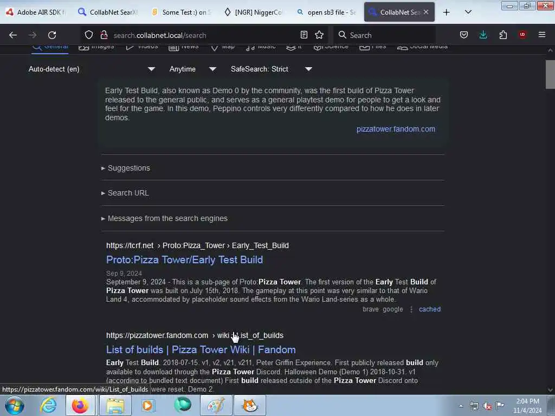Click the muted volume tray icon
This screenshot has height=416, width=555.
click(487, 406)
